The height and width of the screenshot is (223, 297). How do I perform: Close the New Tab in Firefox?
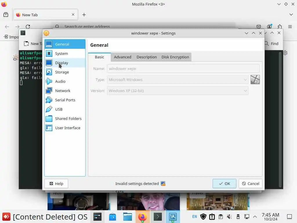(73, 15)
